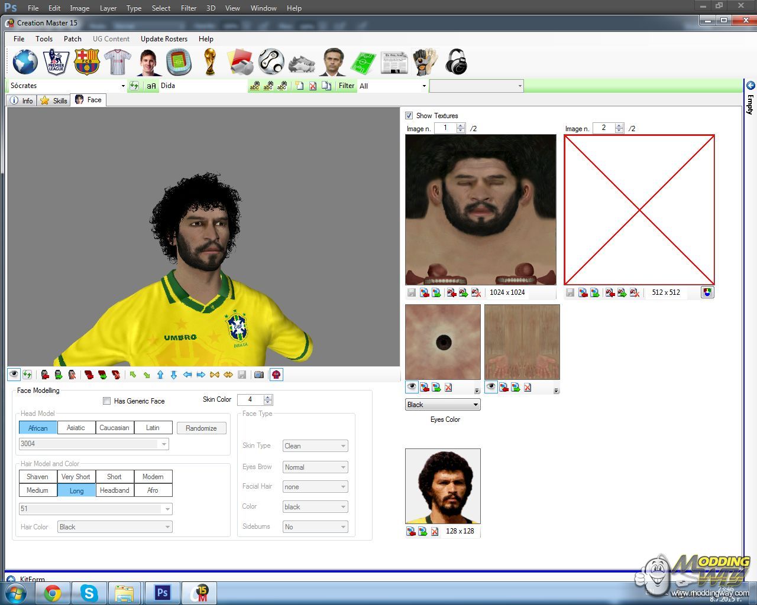Select the kit shirt toolbar icon
This screenshot has width=757, height=605.
tap(117, 62)
